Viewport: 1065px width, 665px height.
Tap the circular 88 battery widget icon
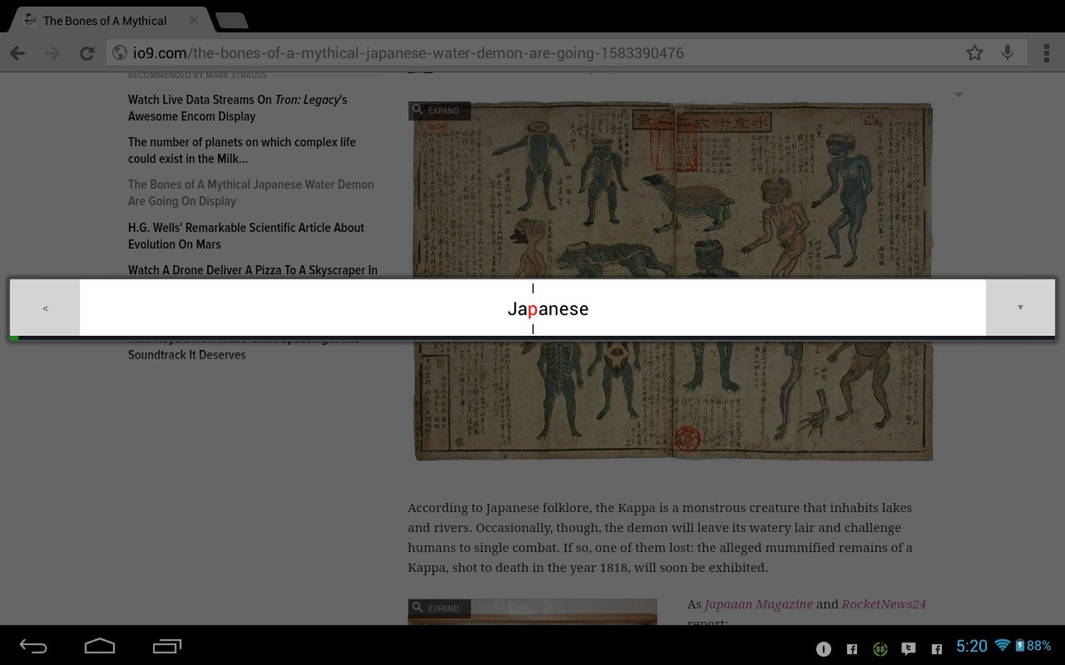click(880, 649)
